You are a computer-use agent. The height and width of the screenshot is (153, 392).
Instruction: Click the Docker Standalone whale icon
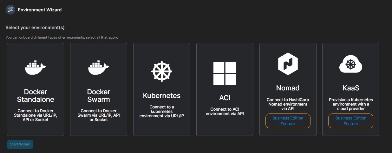(x=36, y=68)
